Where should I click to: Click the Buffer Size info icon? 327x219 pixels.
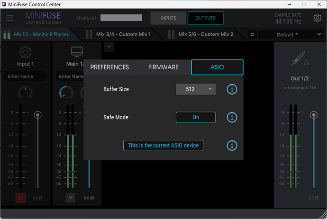click(232, 89)
